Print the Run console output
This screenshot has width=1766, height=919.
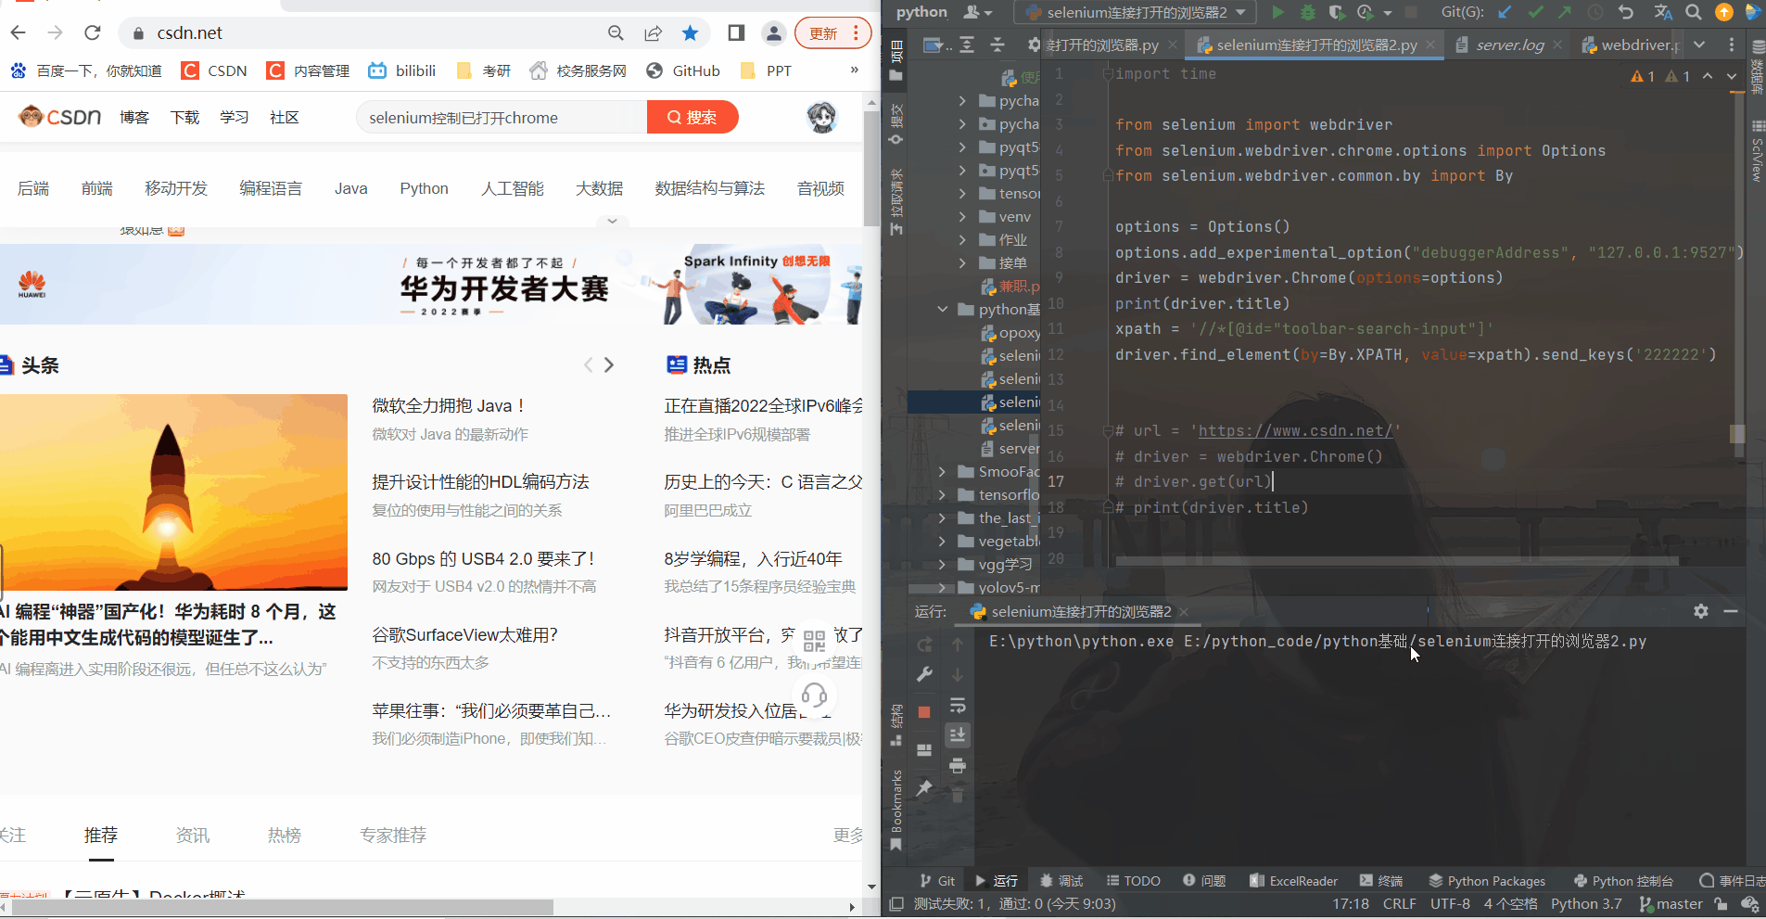(x=958, y=766)
